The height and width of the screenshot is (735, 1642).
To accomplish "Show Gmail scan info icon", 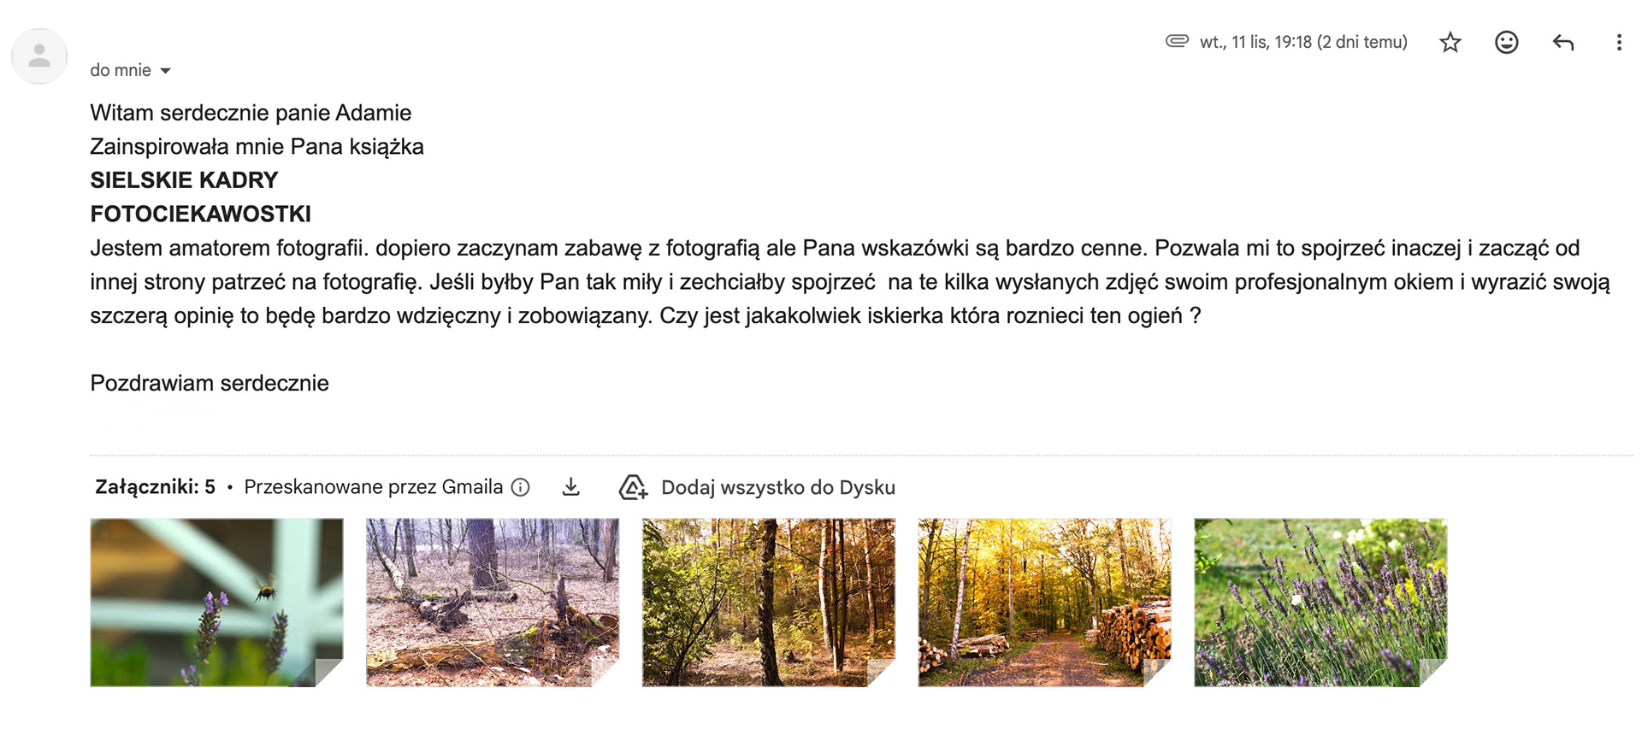I will pos(520,487).
